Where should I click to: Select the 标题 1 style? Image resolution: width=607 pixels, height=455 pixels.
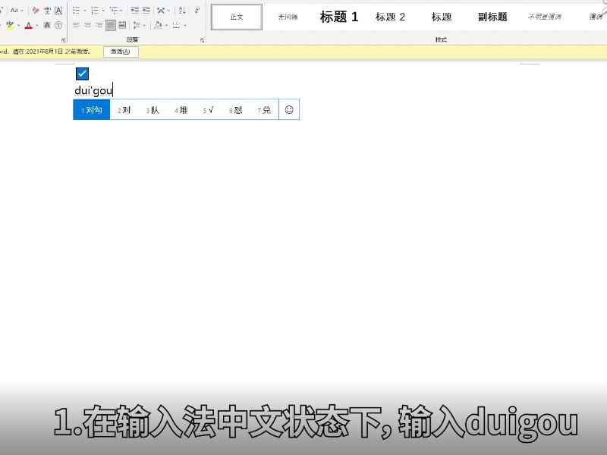pos(338,17)
